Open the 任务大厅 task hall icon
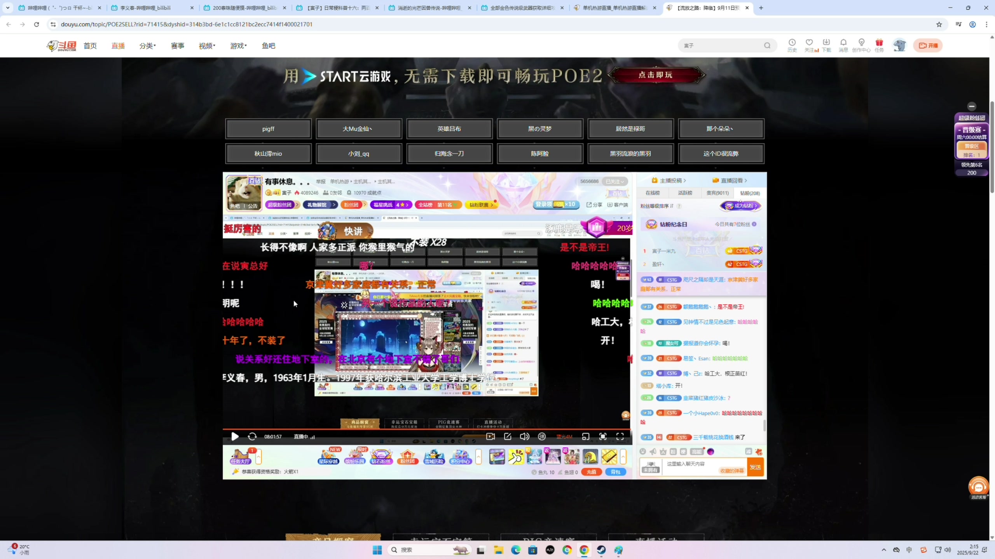 pyautogui.click(x=240, y=457)
